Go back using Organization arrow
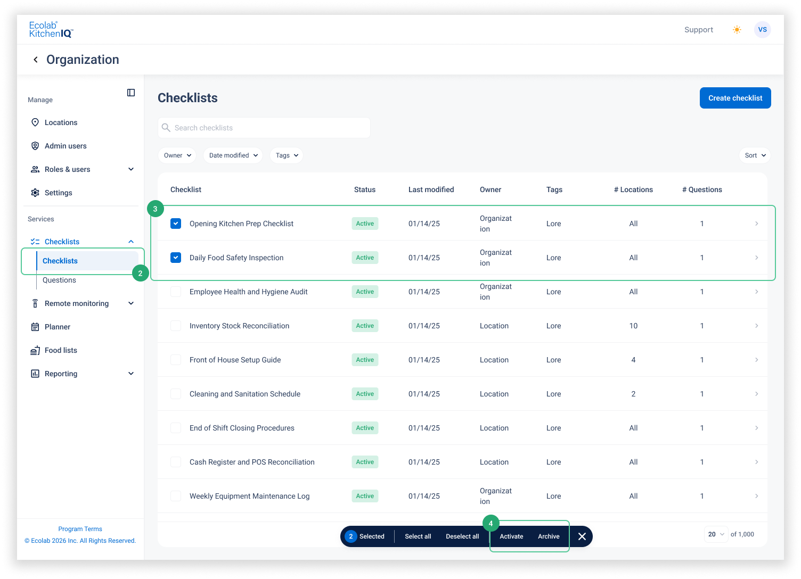 click(36, 60)
